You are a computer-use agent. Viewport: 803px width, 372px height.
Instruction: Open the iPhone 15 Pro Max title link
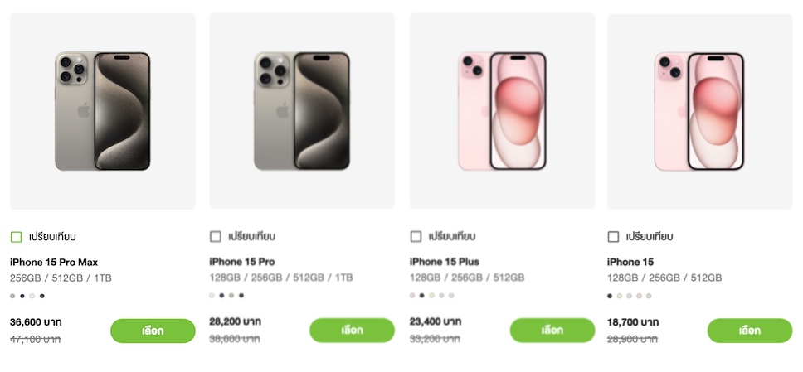tap(54, 262)
